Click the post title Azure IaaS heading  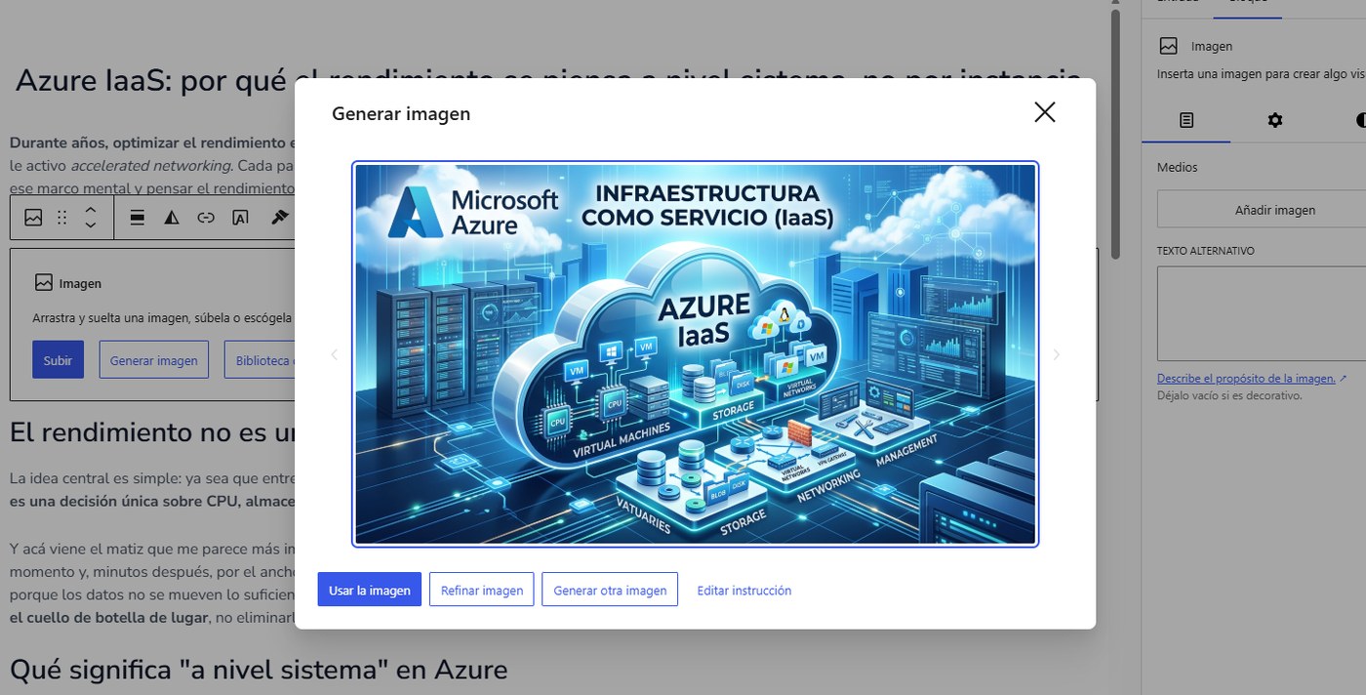tap(548, 81)
